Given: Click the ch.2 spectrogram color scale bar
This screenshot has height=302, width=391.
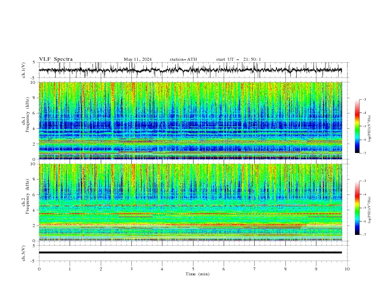Looking at the screenshot, I should click(x=357, y=208).
